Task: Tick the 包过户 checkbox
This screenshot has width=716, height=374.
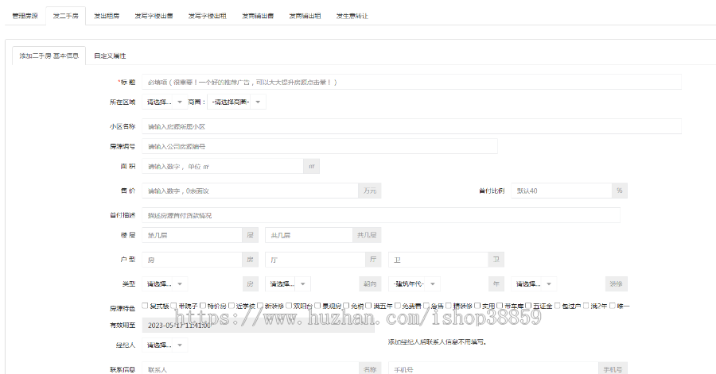Action: tap(557, 306)
